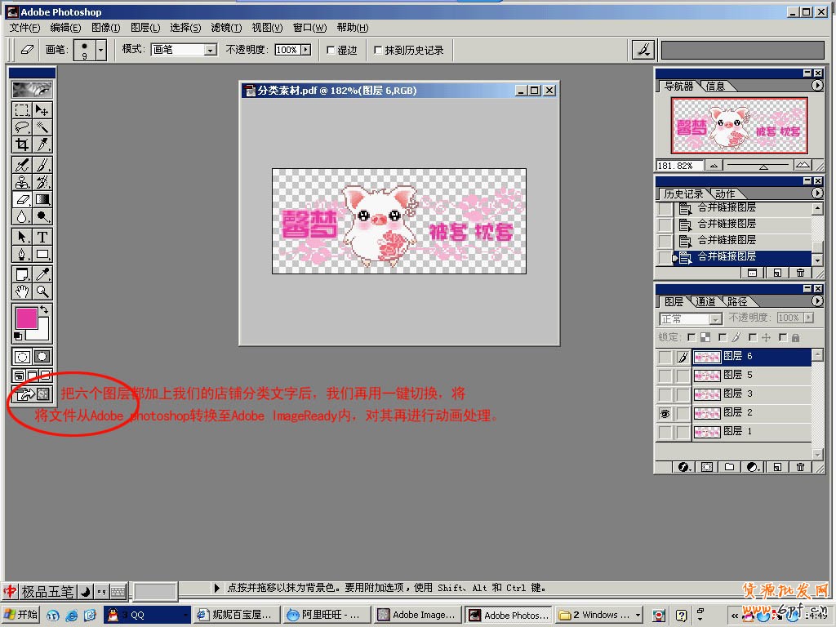Screen dimensions: 836x627
Task: Open 阿里旺旺 from the taskbar
Action: coord(325,615)
